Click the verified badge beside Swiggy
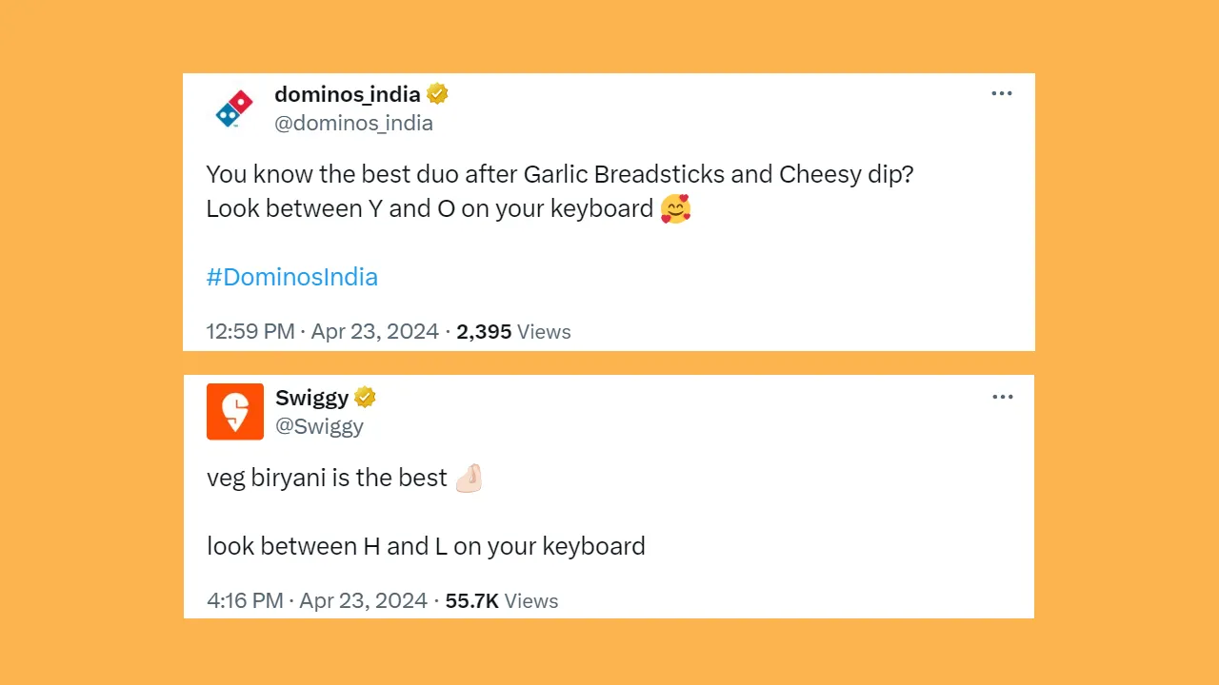The width and height of the screenshot is (1219, 685). coord(365,397)
